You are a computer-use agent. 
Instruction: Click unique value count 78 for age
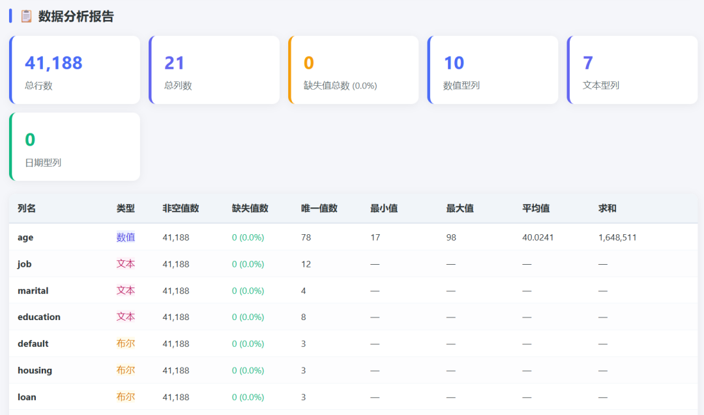coord(306,237)
